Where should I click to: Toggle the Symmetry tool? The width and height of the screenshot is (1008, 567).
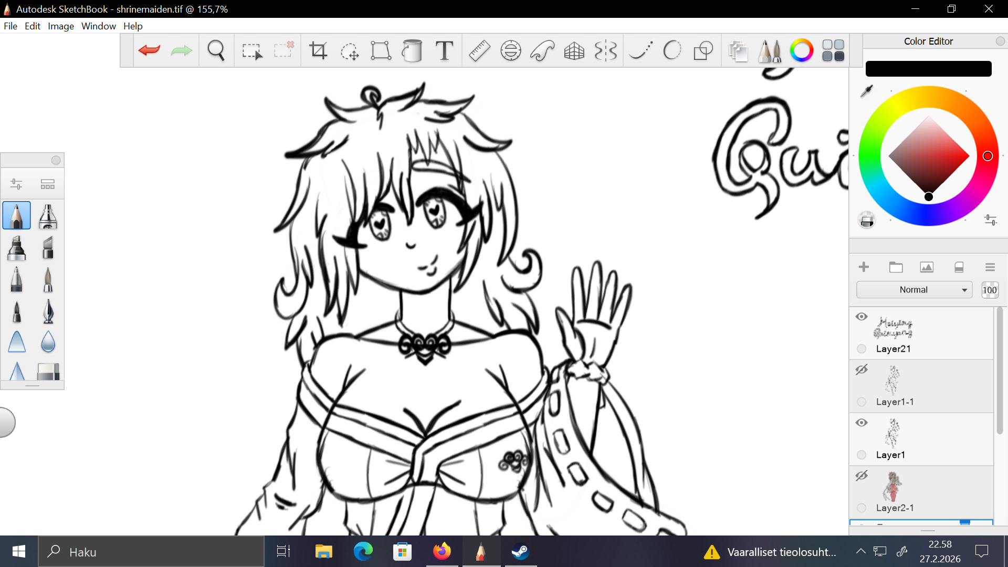pyautogui.click(x=605, y=50)
